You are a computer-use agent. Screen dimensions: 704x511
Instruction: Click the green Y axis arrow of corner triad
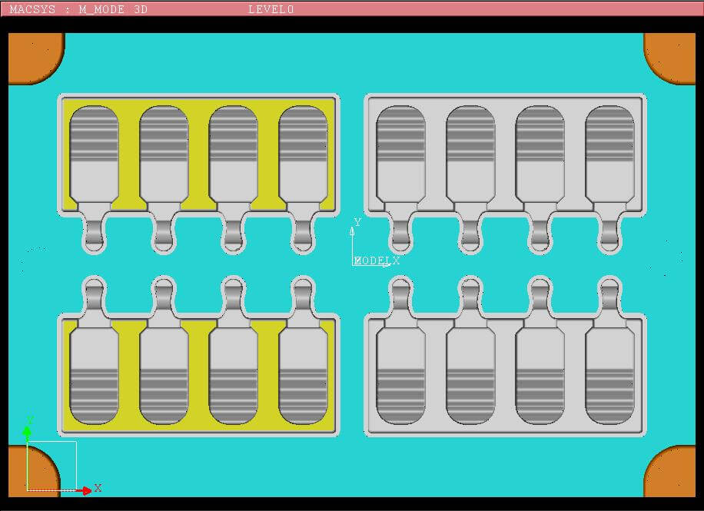[27, 432]
